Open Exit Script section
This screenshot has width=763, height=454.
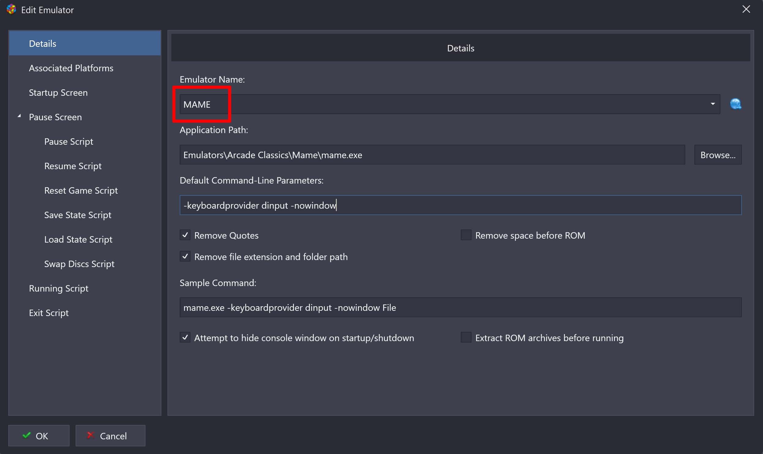pyautogui.click(x=85, y=313)
